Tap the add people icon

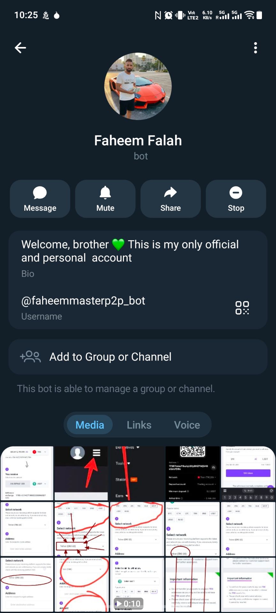pyautogui.click(x=30, y=357)
